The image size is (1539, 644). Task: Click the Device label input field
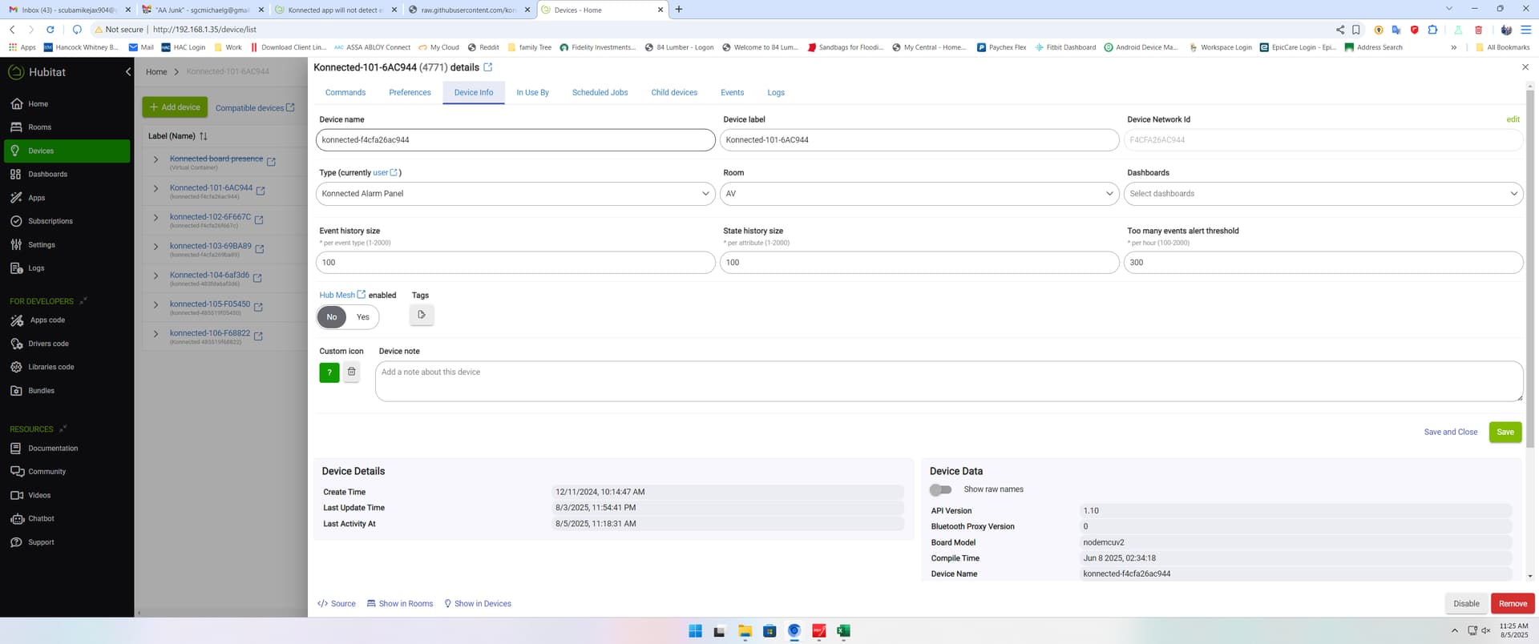pos(919,140)
